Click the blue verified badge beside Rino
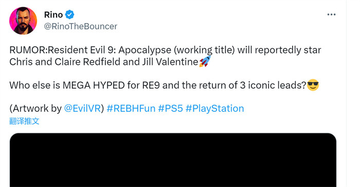Screen dimensions: 360x187 point(69,15)
